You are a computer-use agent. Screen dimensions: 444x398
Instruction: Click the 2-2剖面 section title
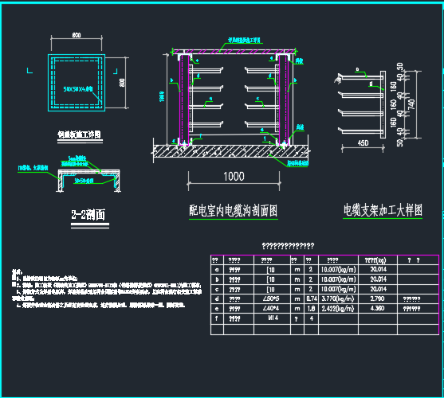point(88,215)
